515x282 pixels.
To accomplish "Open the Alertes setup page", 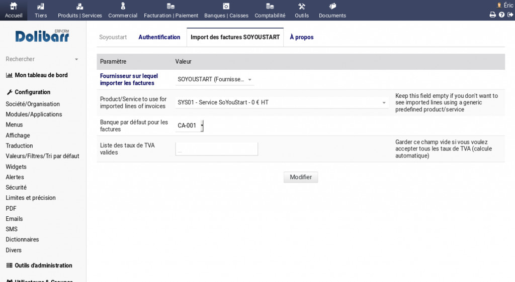I will click(15, 177).
